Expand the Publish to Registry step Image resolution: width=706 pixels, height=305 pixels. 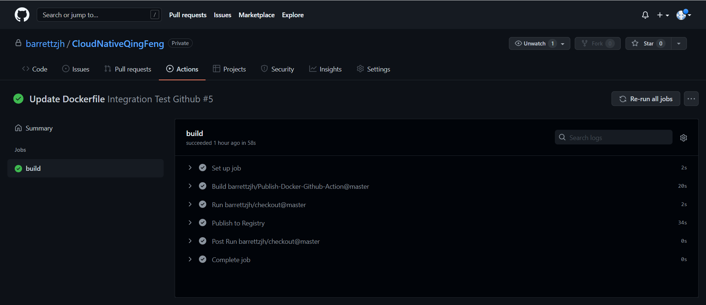190,223
